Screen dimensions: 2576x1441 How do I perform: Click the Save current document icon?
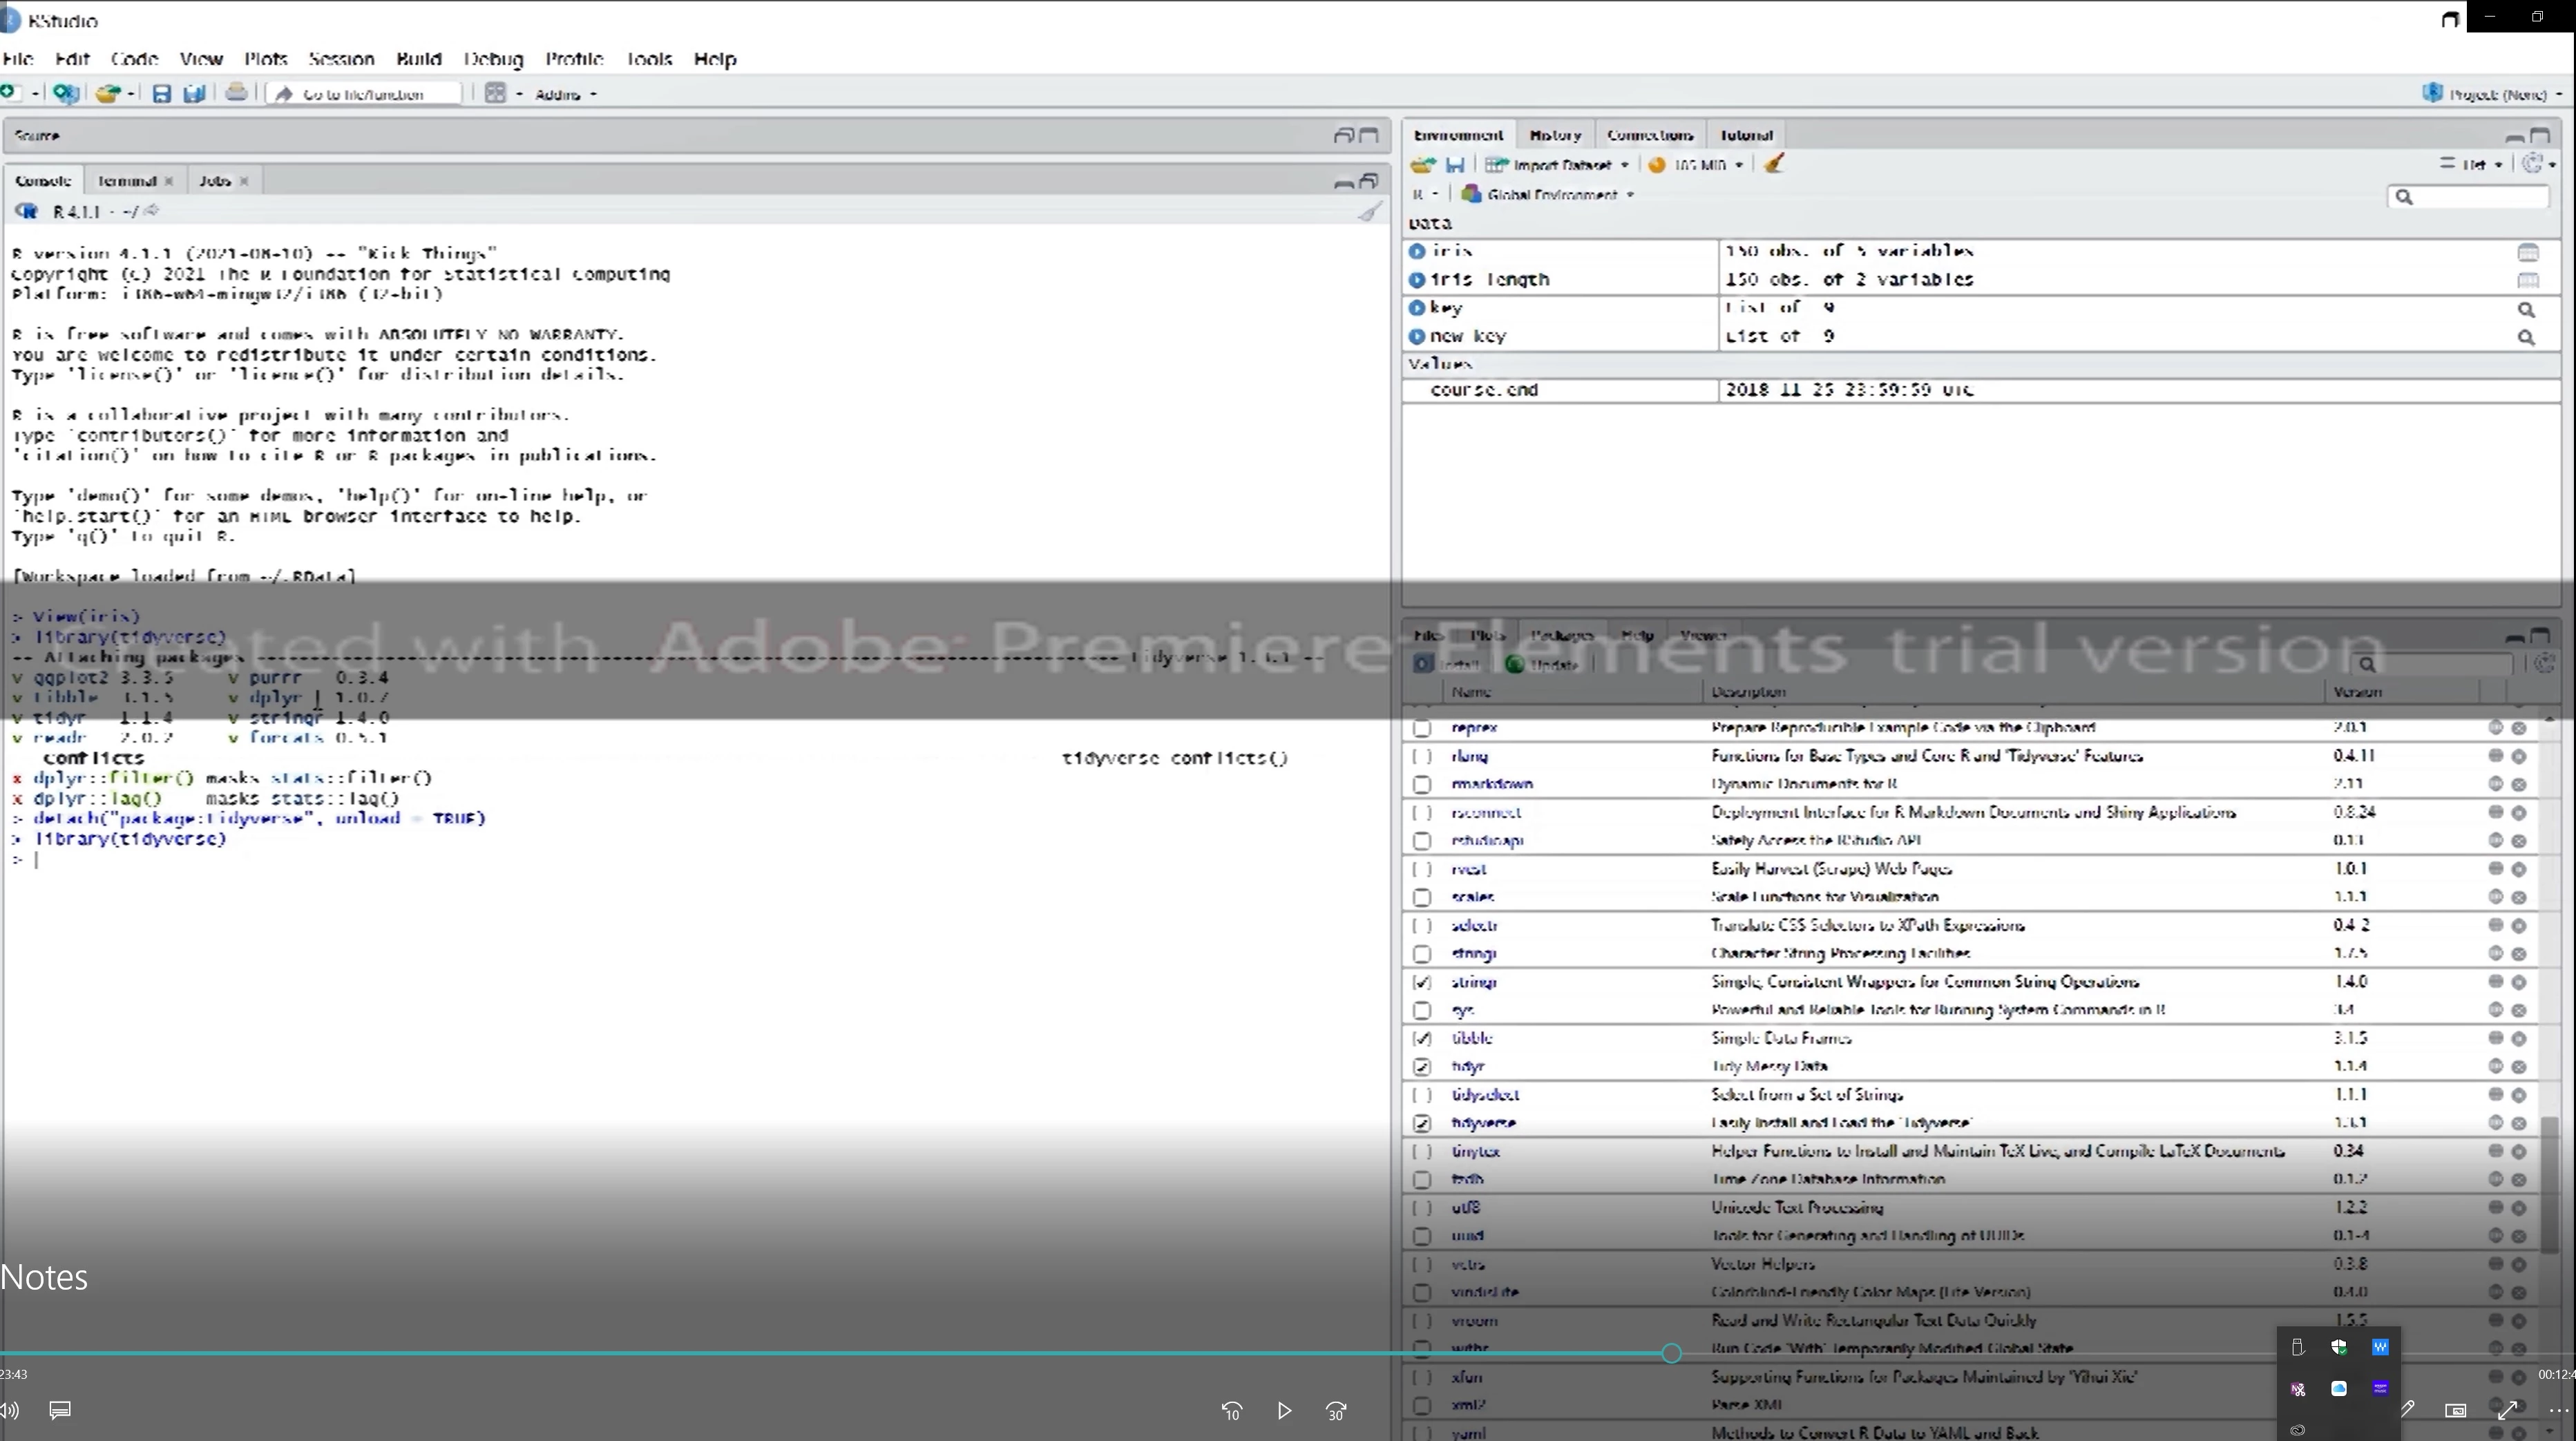coord(161,94)
